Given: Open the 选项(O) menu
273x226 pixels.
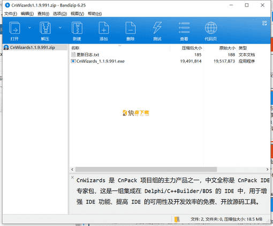Looking at the screenshot, I should 60,14.
